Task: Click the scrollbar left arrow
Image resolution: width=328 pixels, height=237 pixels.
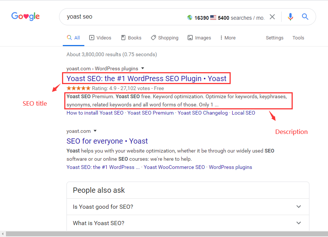Action: 3,234
